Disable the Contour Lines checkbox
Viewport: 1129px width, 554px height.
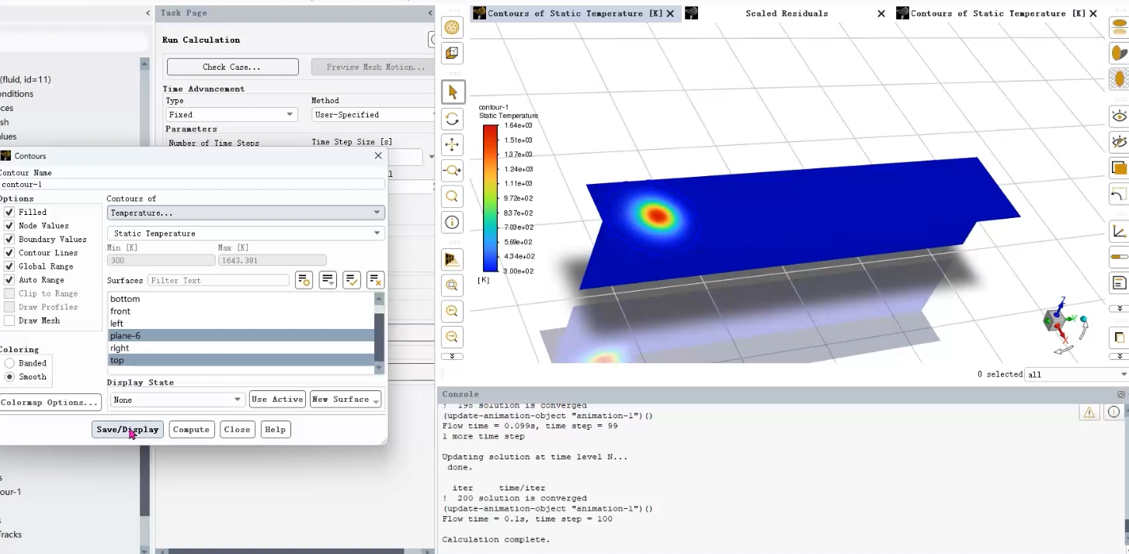[9, 253]
